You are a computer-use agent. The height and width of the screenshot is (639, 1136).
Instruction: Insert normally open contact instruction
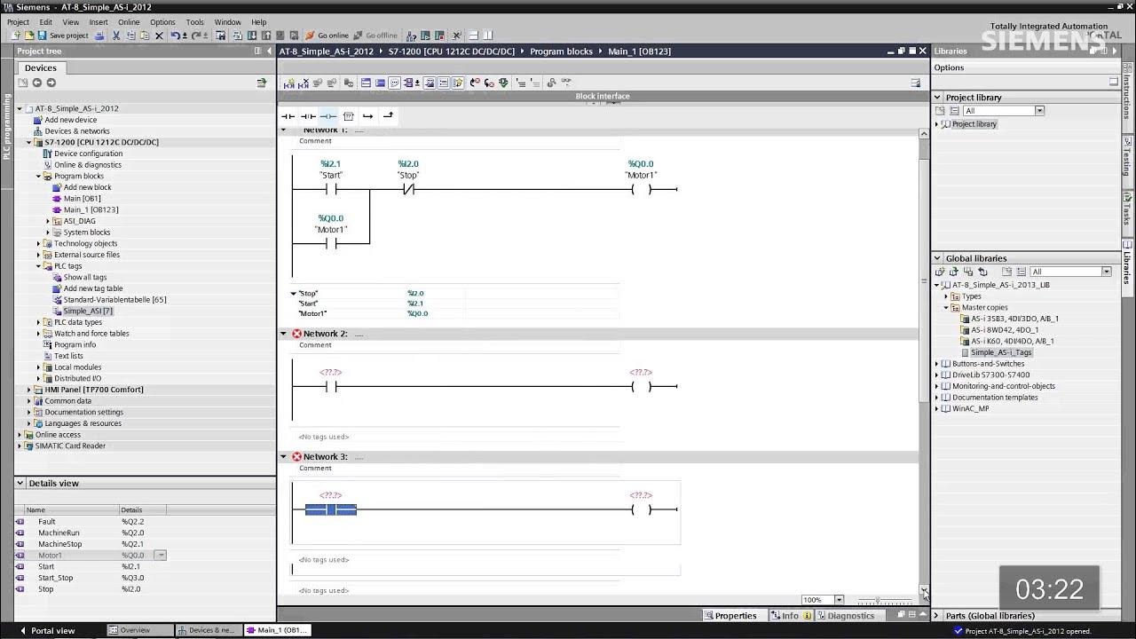click(288, 116)
